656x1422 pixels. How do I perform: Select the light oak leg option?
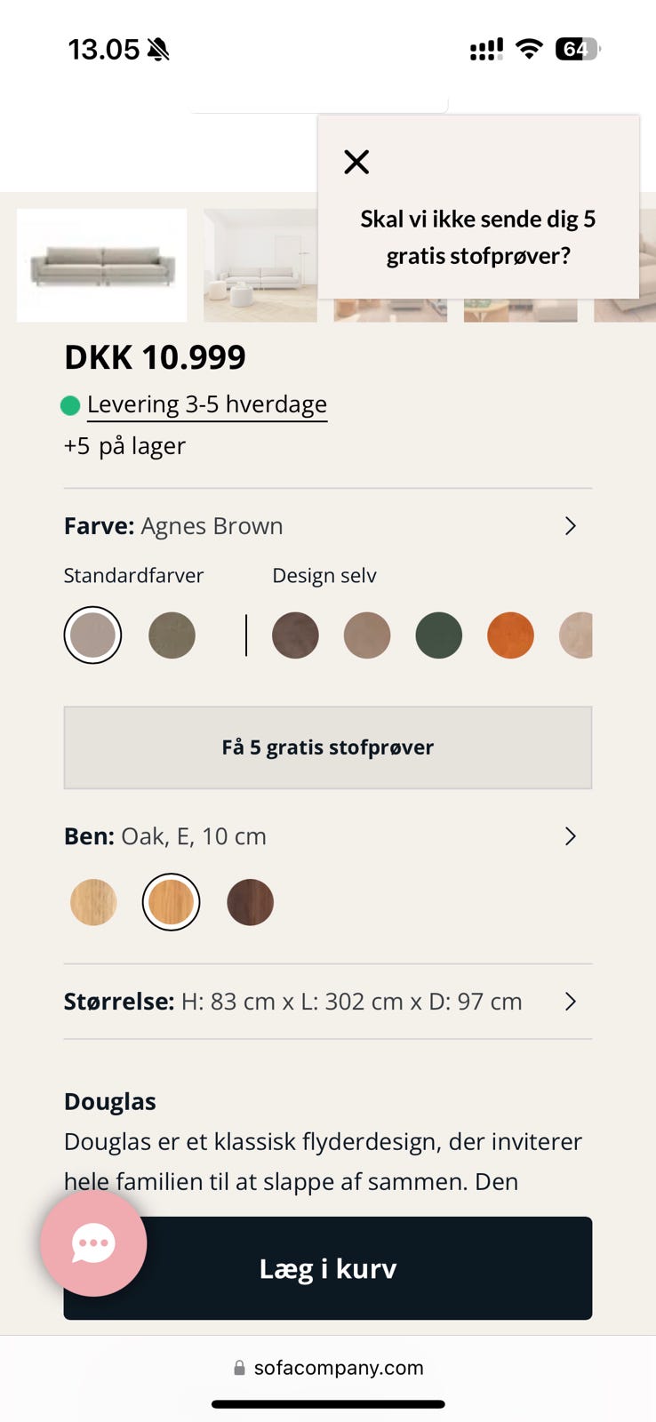point(93,902)
